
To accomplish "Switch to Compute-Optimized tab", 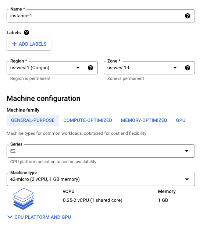I will [88, 120].
